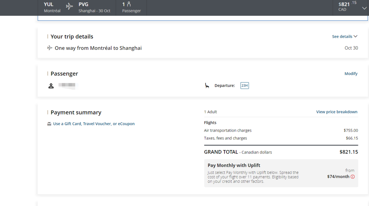Click Air transportation charges amount $755.00

[x=351, y=130]
